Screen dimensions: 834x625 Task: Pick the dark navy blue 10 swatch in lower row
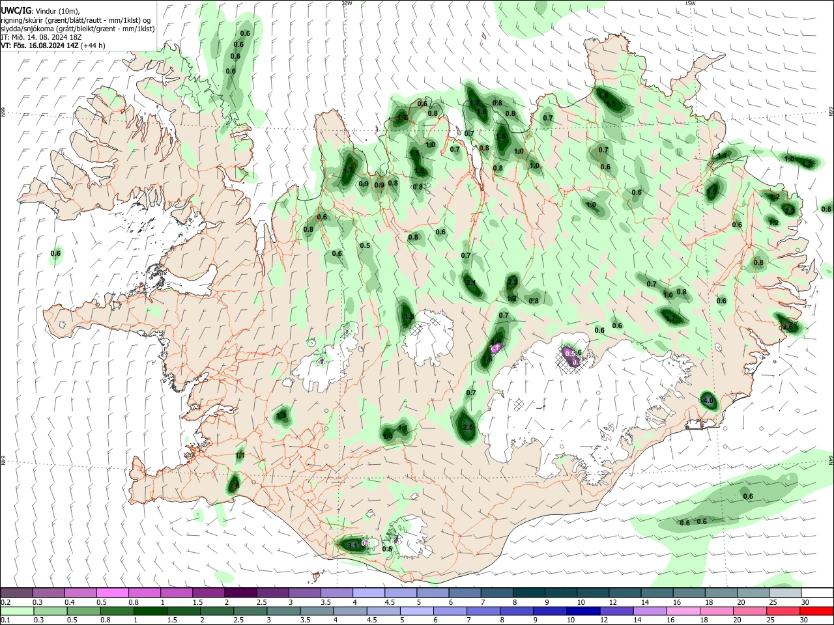pos(582,611)
